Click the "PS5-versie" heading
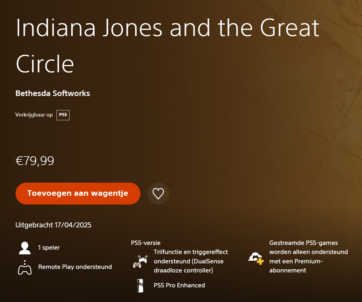 [146, 243]
